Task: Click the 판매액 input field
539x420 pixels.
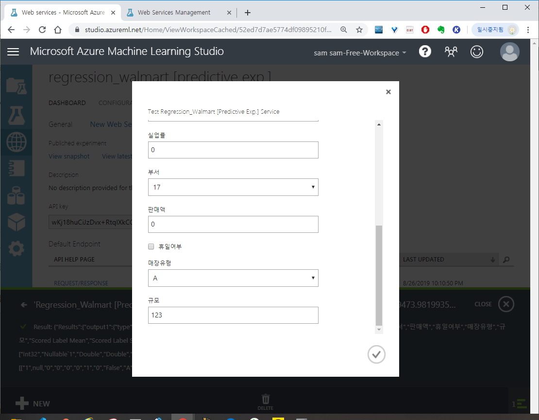Action: (233, 224)
